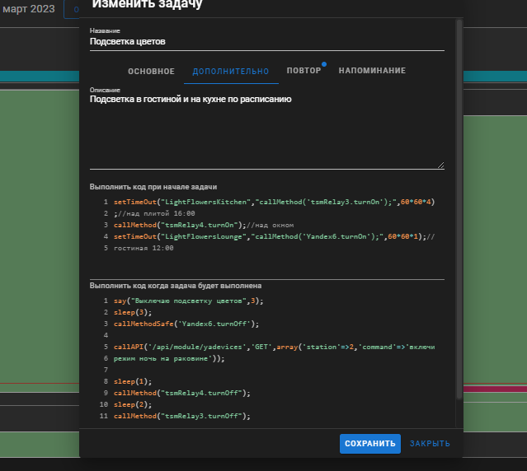Click the dialog's vertical scrollbar
This screenshot has height=471, width=527.
[459, 210]
